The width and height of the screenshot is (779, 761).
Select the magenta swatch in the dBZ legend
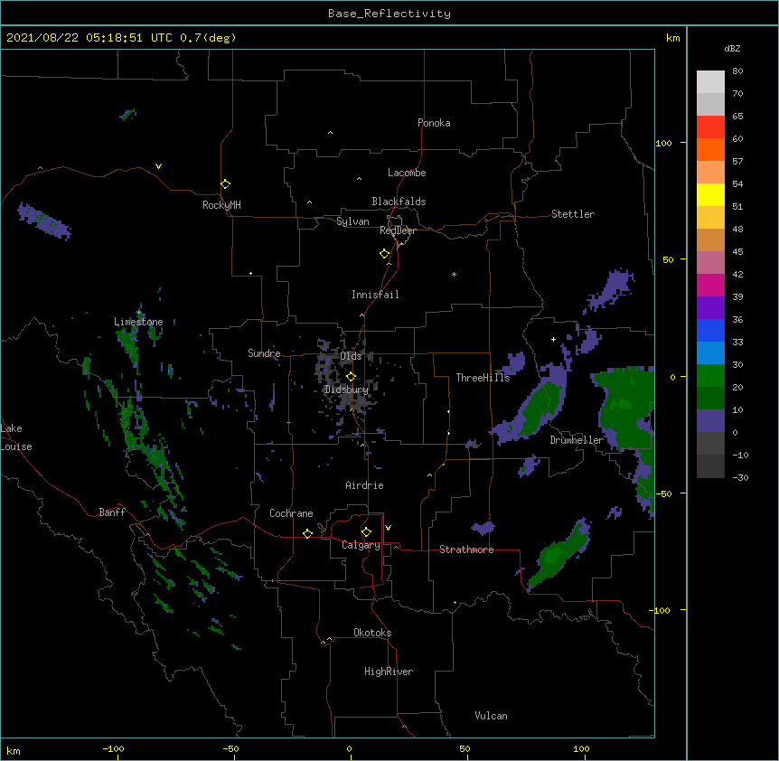coord(710,285)
